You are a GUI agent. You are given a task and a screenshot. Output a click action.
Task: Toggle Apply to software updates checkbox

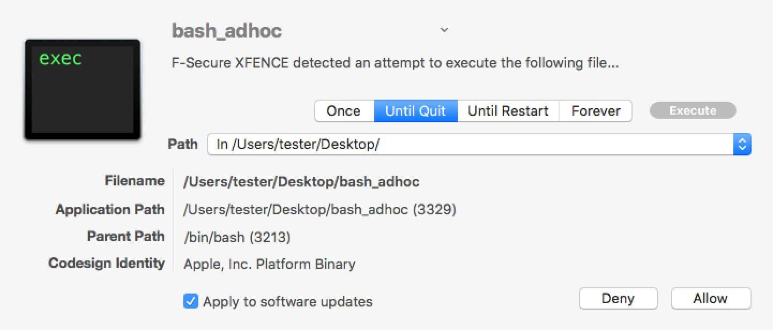coord(190,301)
